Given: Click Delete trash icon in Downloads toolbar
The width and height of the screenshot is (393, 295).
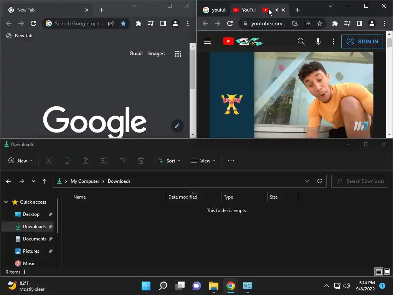Looking at the screenshot, I should pos(141,161).
